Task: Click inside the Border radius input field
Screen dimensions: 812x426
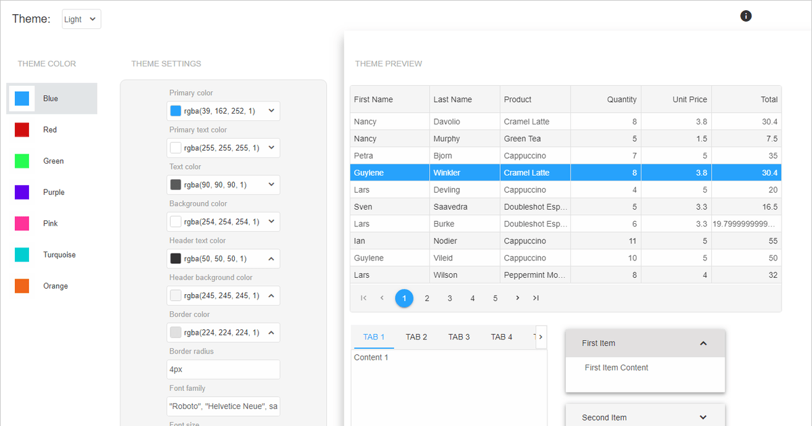Action: (223, 369)
